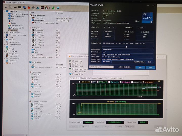Open the CPU #1 / Core #1 dropdown
182x136 pixels.
coord(101,67)
